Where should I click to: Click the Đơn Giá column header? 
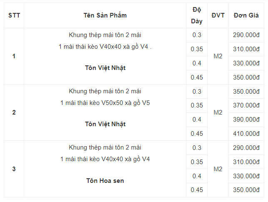(x=246, y=15)
